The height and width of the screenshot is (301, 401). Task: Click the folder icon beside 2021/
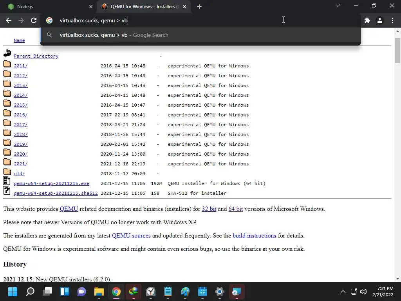point(7,162)
